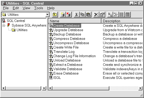Click the Delete X toolbar icon

coord(96,15)
